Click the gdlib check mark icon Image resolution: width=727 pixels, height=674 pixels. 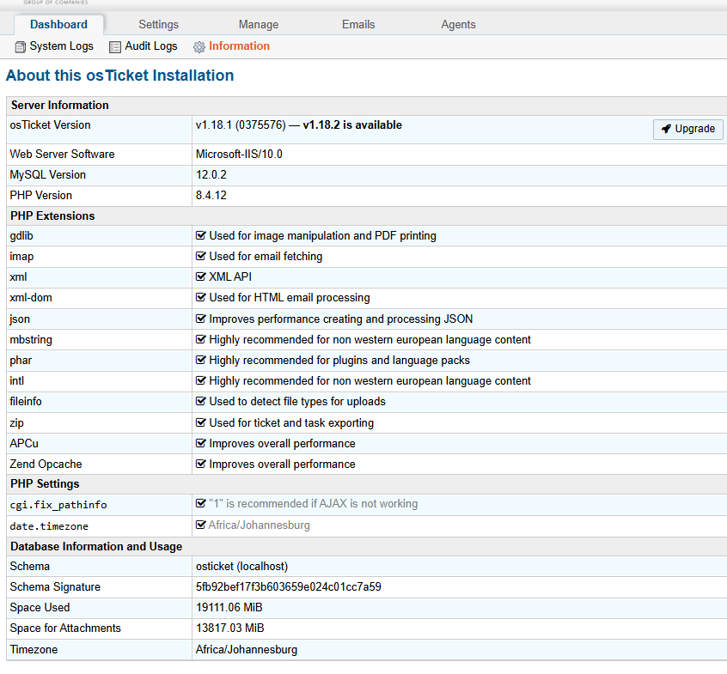(200, 236)
